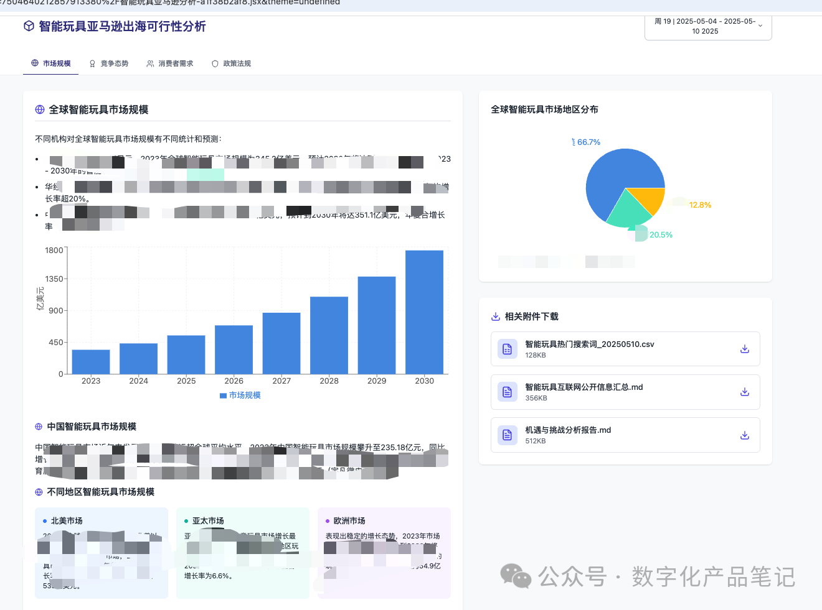This screenshot has height=610, width=822.
Task: Click the 128KB file size label
Action: click(x=536, y=355)
